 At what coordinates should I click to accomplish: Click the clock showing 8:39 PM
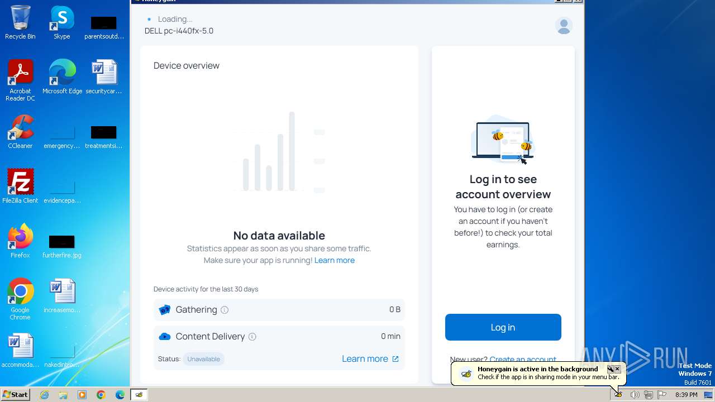(x=686, y=395)
